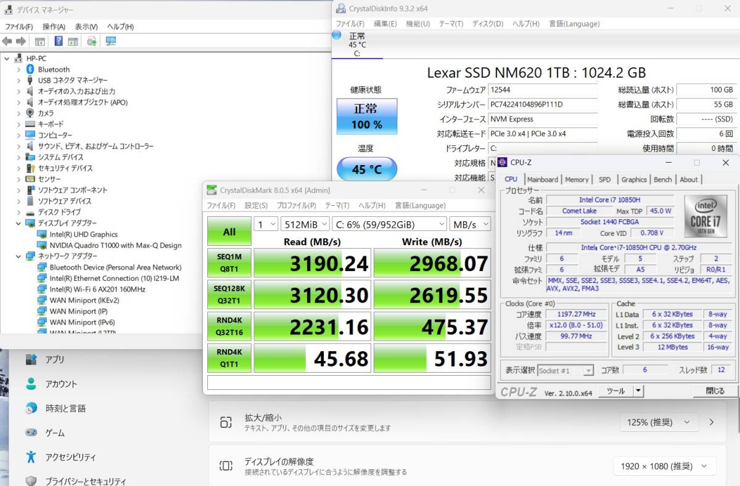Switch to the Graphics tab in CPU-Z
The width and height of the screenshot is (740, 486).
pyautogui.click(x=634, y=179)
